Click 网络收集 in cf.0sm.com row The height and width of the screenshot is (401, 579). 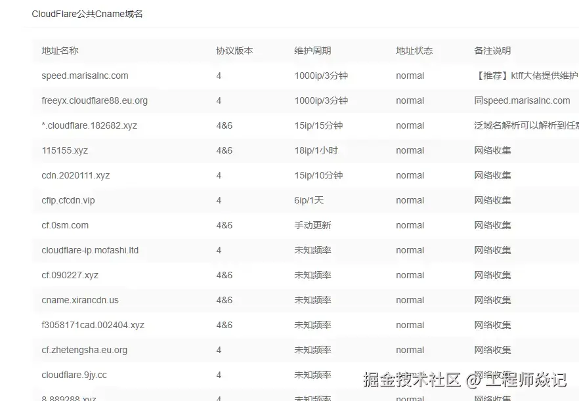pos(492,225)
